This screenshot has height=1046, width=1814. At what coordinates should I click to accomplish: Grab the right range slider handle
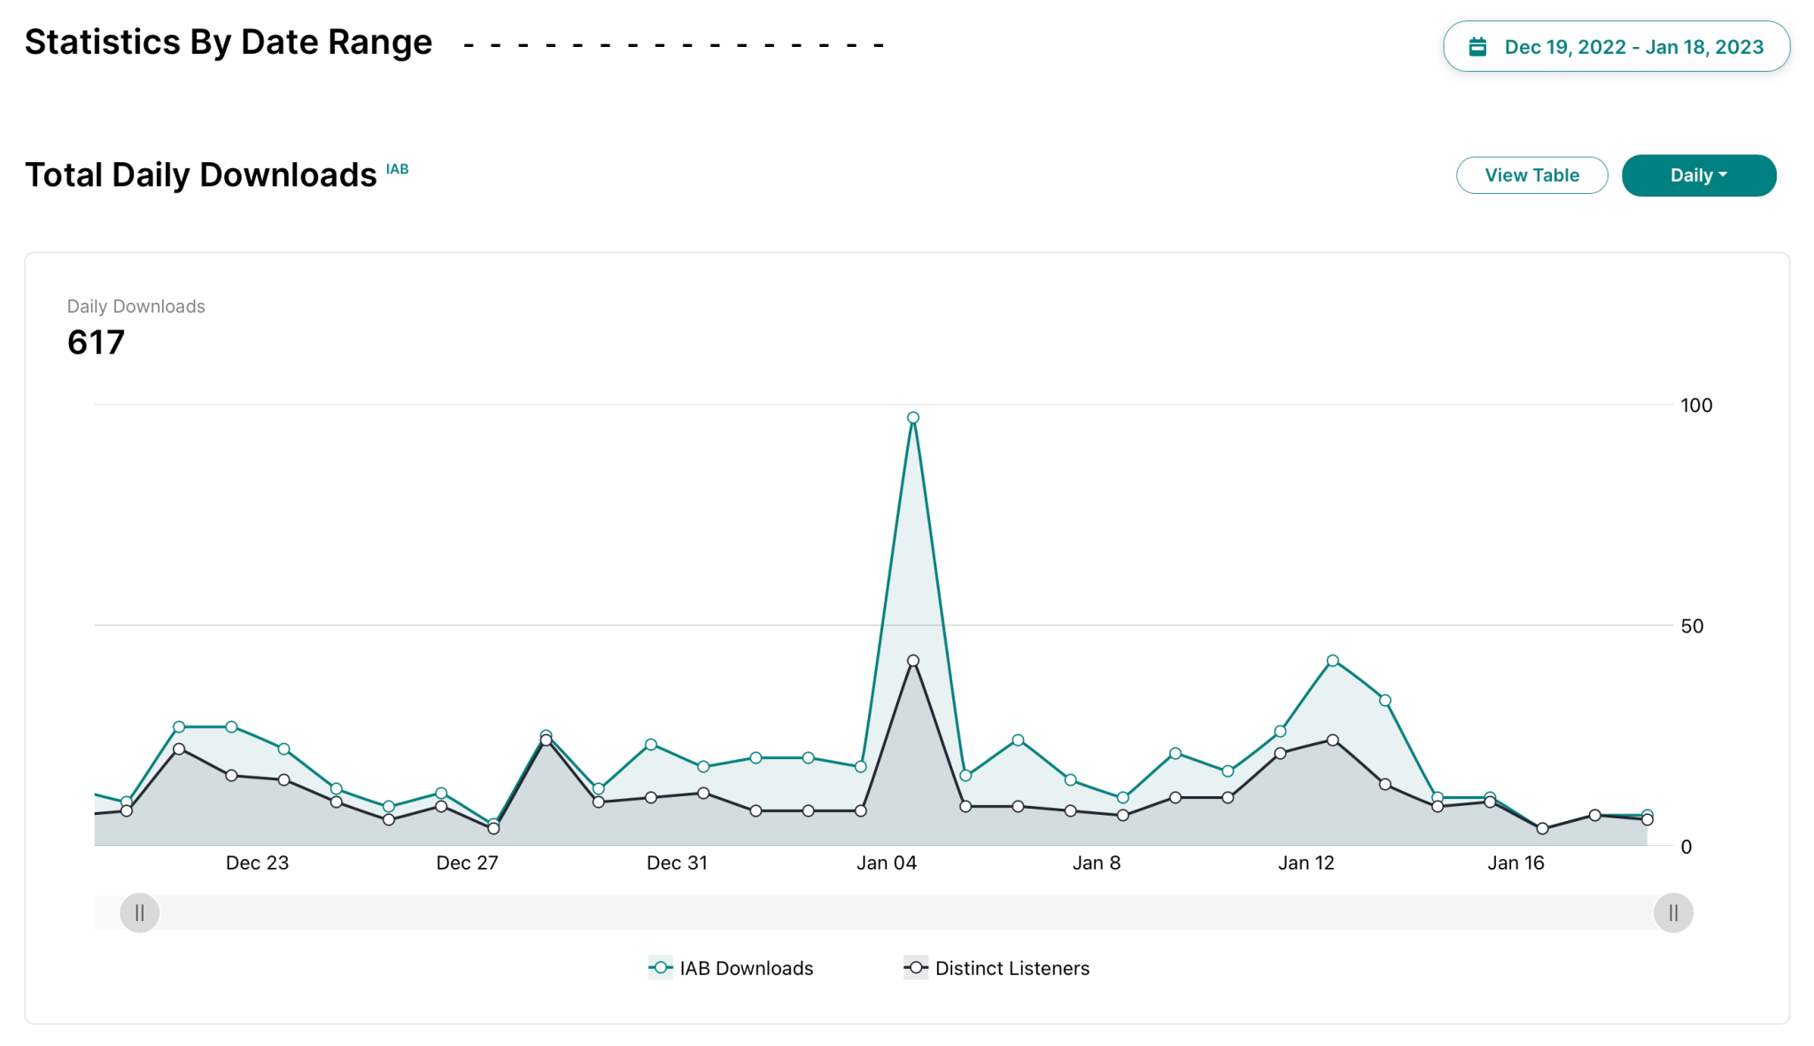[1672, 912]
